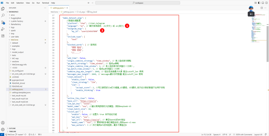Open the Manage gear icon
The width and height of the screenshot is (269, 136).
pyautogui.click(x=3, y=130)
